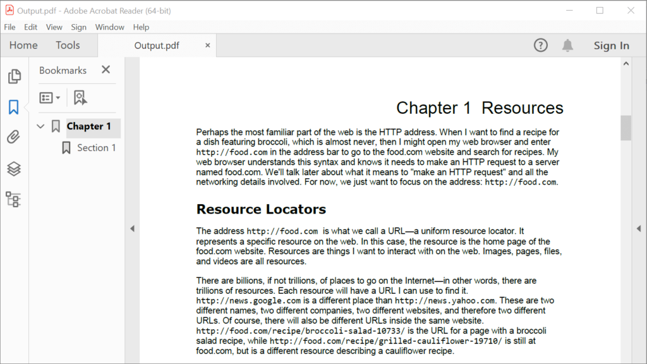Hide the navigation pane with the left arrow

click(x=133, y=228)
